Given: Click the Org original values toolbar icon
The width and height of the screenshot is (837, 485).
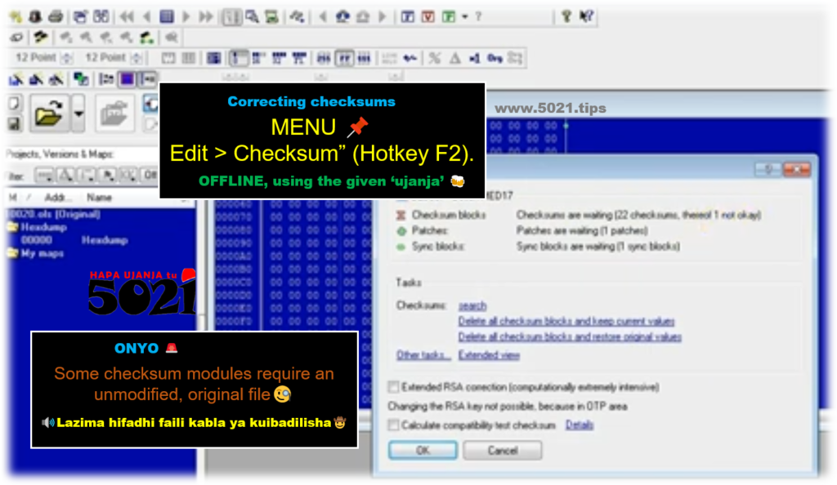Looking at the screenshot, I should click(495, 58).
